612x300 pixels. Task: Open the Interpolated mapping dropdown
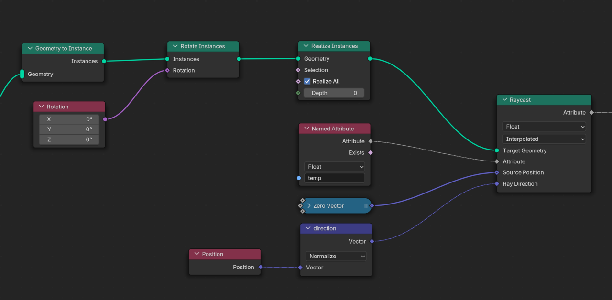click(544, 139)
